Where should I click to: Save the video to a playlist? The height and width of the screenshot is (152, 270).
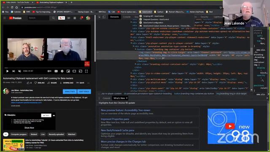[80, 83]
